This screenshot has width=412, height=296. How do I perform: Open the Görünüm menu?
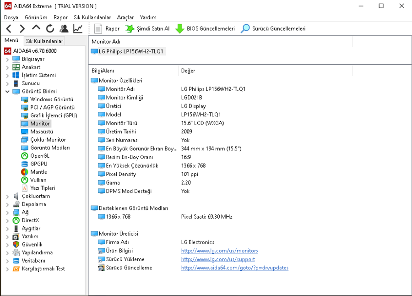(x=36, y=17)
